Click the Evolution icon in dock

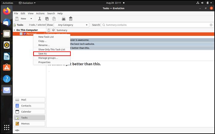coord(6,90)
